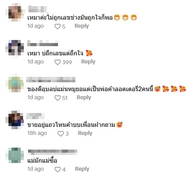This screenshot has height=178, width=196.
Task: Open the username above the last comment
Action: point(53,151)
